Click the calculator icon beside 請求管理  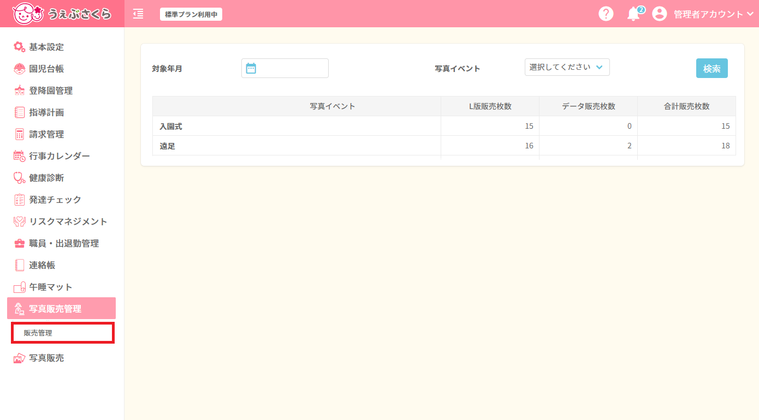coord(19,134)
